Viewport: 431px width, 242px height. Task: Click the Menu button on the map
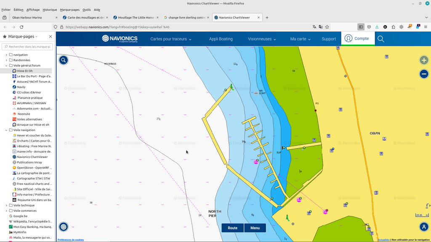[x=255, y=228]
